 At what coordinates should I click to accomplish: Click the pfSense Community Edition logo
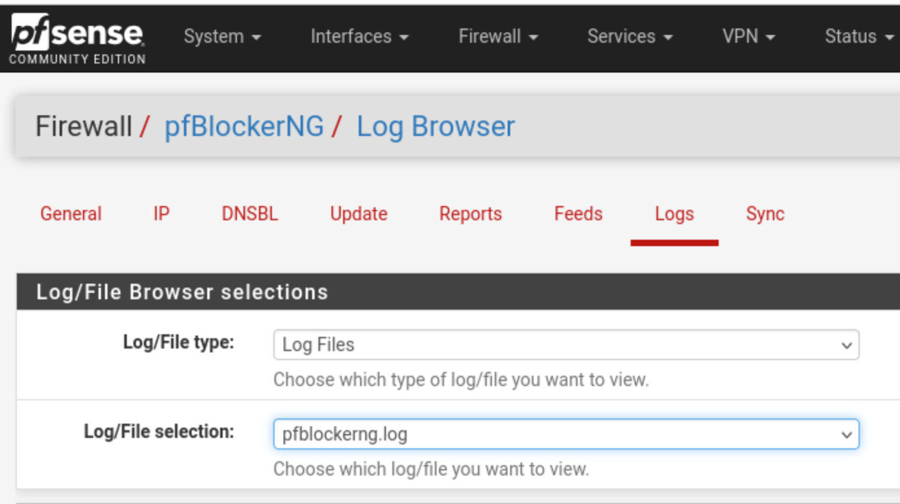point(77,39)
